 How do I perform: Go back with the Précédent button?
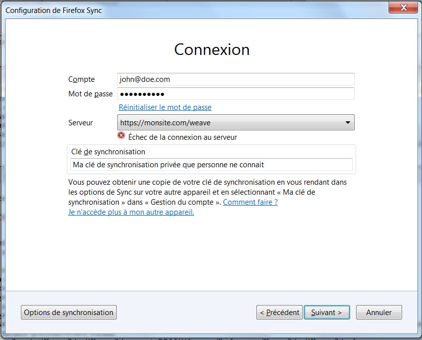279,313
